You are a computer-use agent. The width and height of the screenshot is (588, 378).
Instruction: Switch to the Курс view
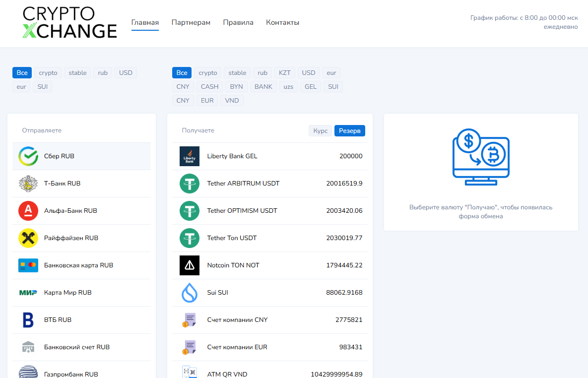coord(320,130)
